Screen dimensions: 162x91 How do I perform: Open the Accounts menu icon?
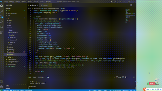[2, 81]
